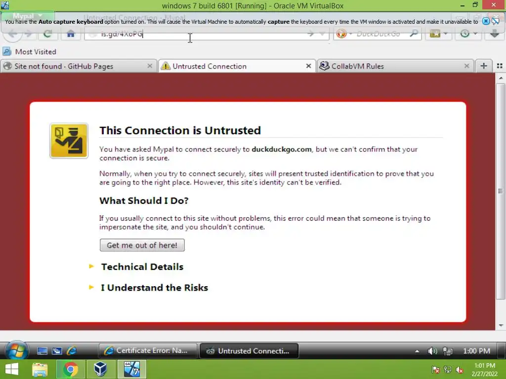
Task: Click the Get me out of here! button
Action: 142,245
